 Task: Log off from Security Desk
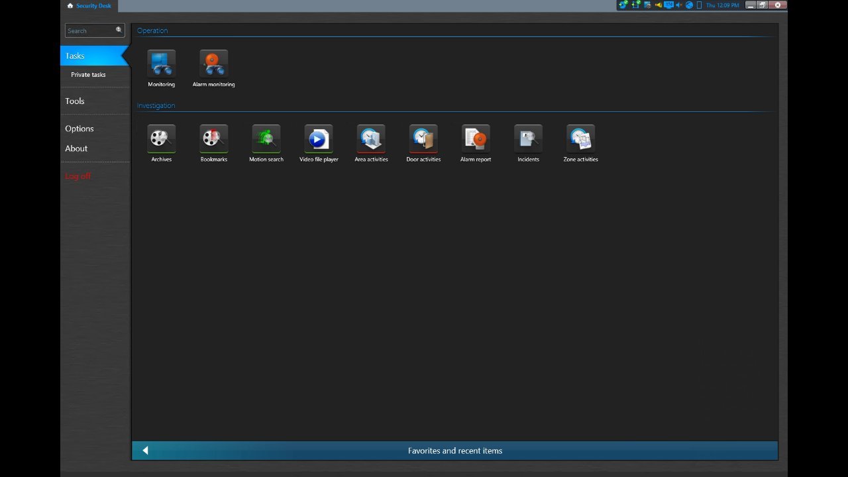[x=78, y=176]
